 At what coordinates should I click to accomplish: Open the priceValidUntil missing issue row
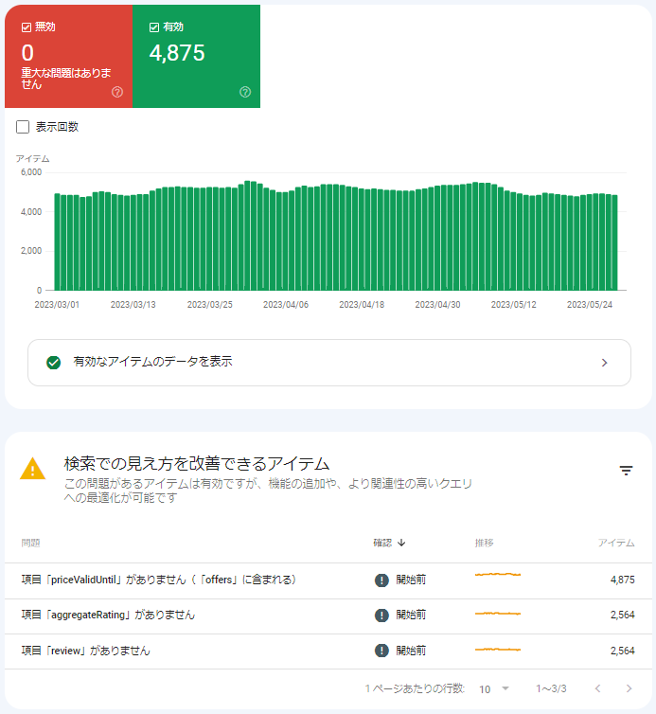(158, 580)
